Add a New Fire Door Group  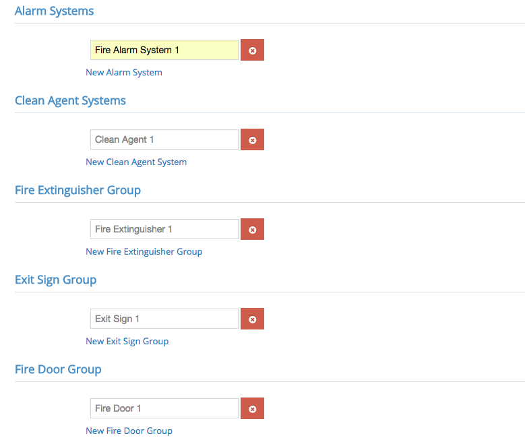(x=129, y=431)
